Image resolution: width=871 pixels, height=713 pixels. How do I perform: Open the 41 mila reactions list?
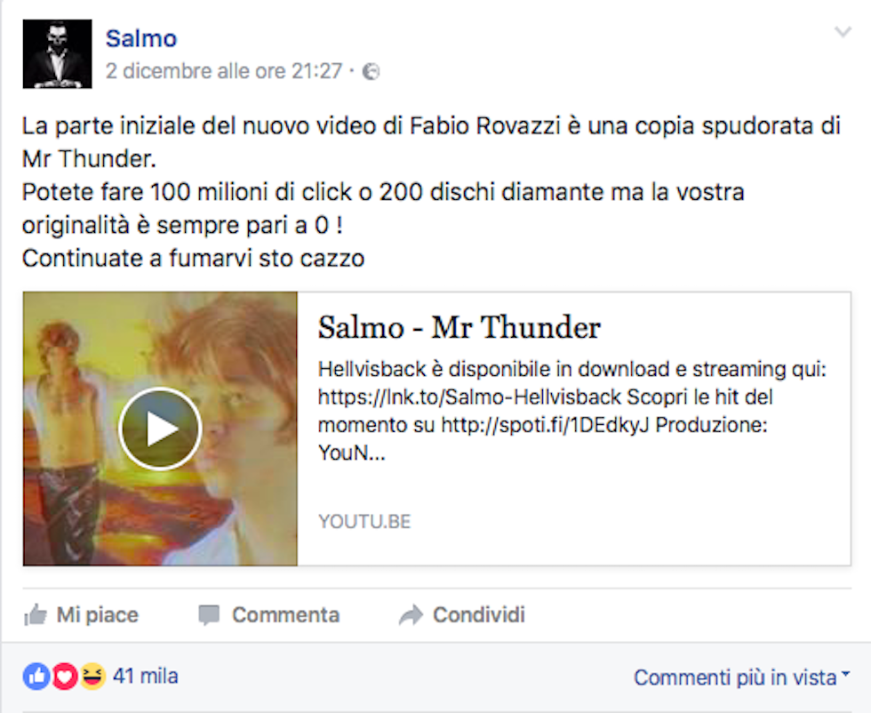click(x=146, y=677)
